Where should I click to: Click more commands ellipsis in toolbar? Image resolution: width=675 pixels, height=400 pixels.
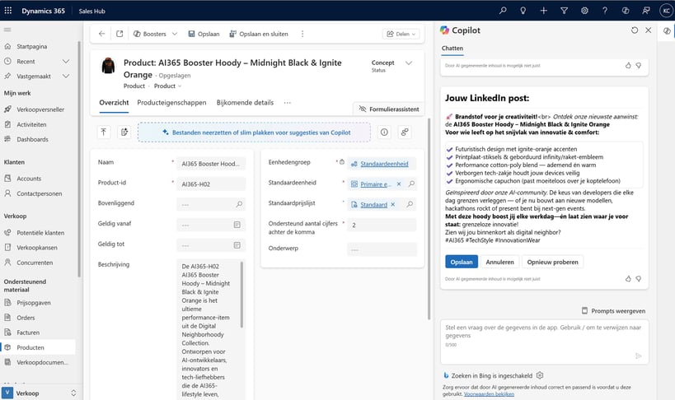tap(302, 34)
